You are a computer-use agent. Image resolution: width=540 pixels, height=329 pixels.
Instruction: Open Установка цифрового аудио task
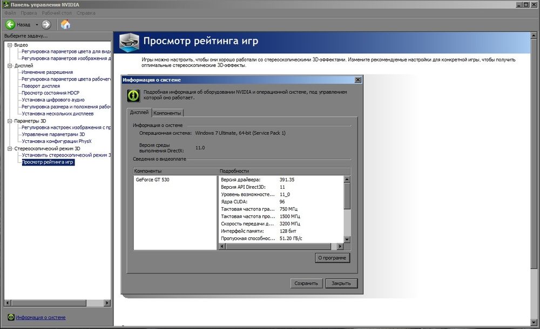(x=53, y=100)
